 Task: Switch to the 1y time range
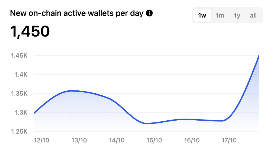tap(237, 16)
